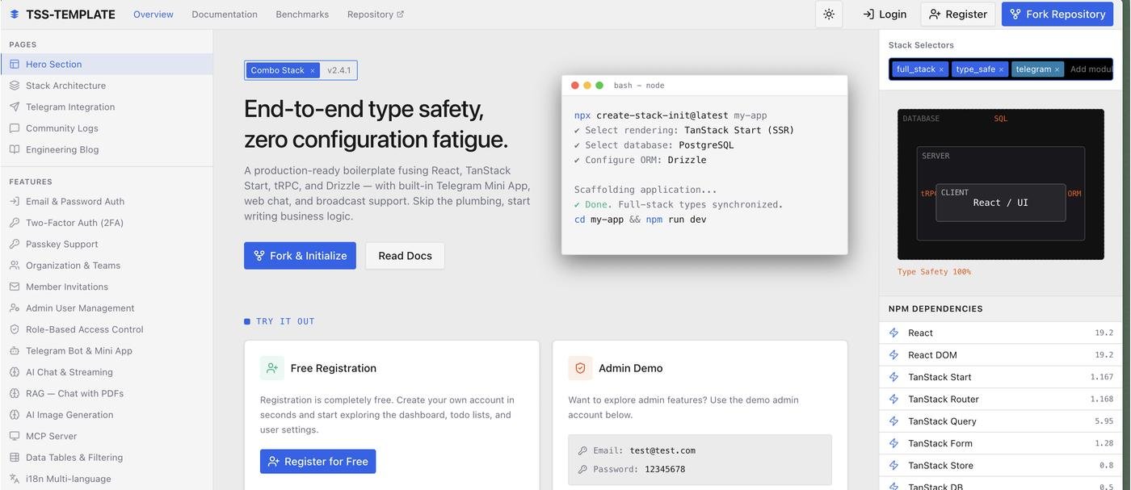Click the Role-Based Access Control shield icon

[x=15, y=329]
